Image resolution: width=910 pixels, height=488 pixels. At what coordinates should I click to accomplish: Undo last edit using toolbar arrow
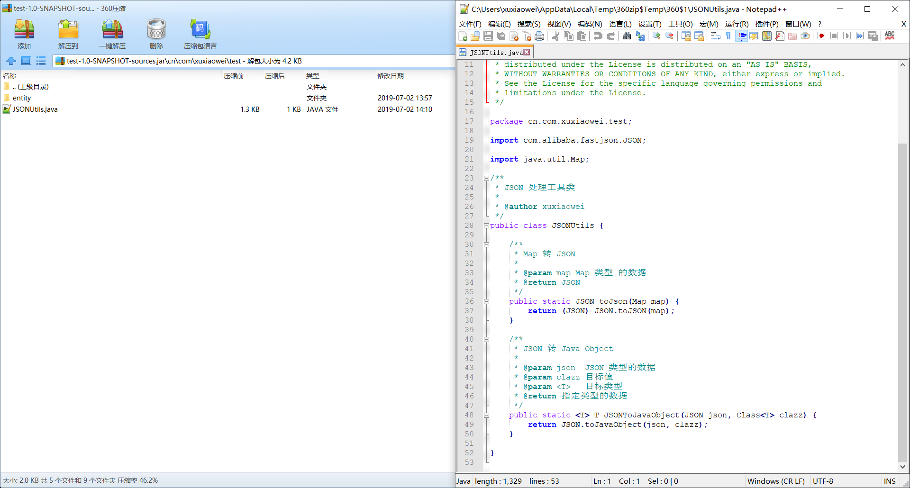point(597,36)
